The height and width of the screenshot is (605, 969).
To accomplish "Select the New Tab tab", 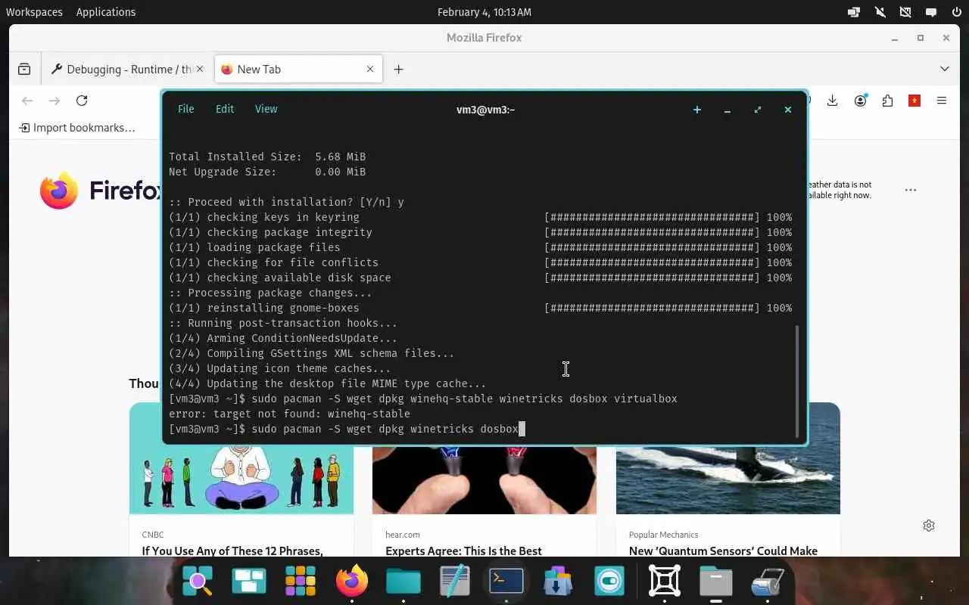I will [297, 69].
